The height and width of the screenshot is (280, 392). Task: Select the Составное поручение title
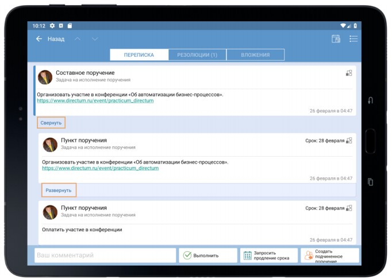coord(85,73)
